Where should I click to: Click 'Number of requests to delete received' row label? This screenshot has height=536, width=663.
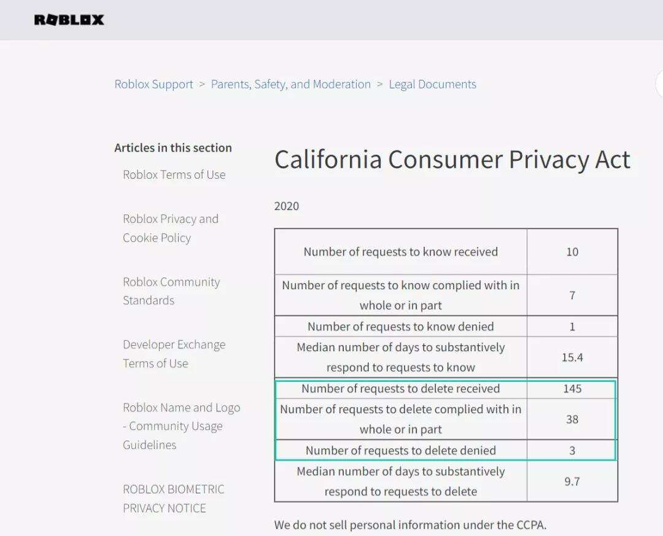(400, 389)
